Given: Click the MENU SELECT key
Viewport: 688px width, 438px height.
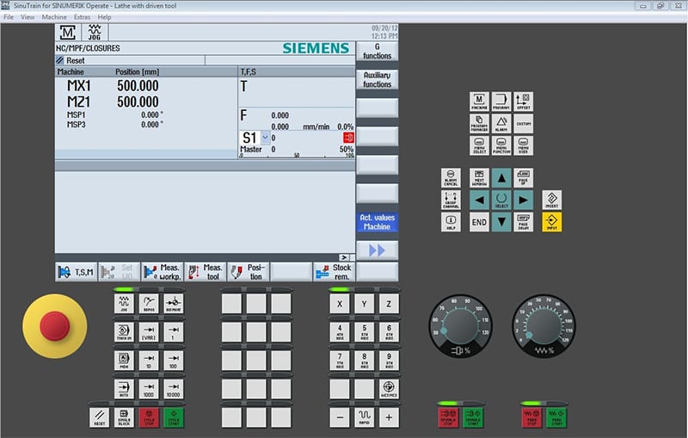Looking at the screenshot, I should click(x=479, y=145).
